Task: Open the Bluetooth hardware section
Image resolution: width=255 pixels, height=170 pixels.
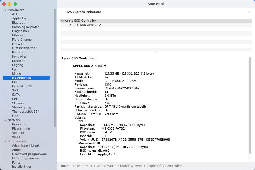Action: 19,23
